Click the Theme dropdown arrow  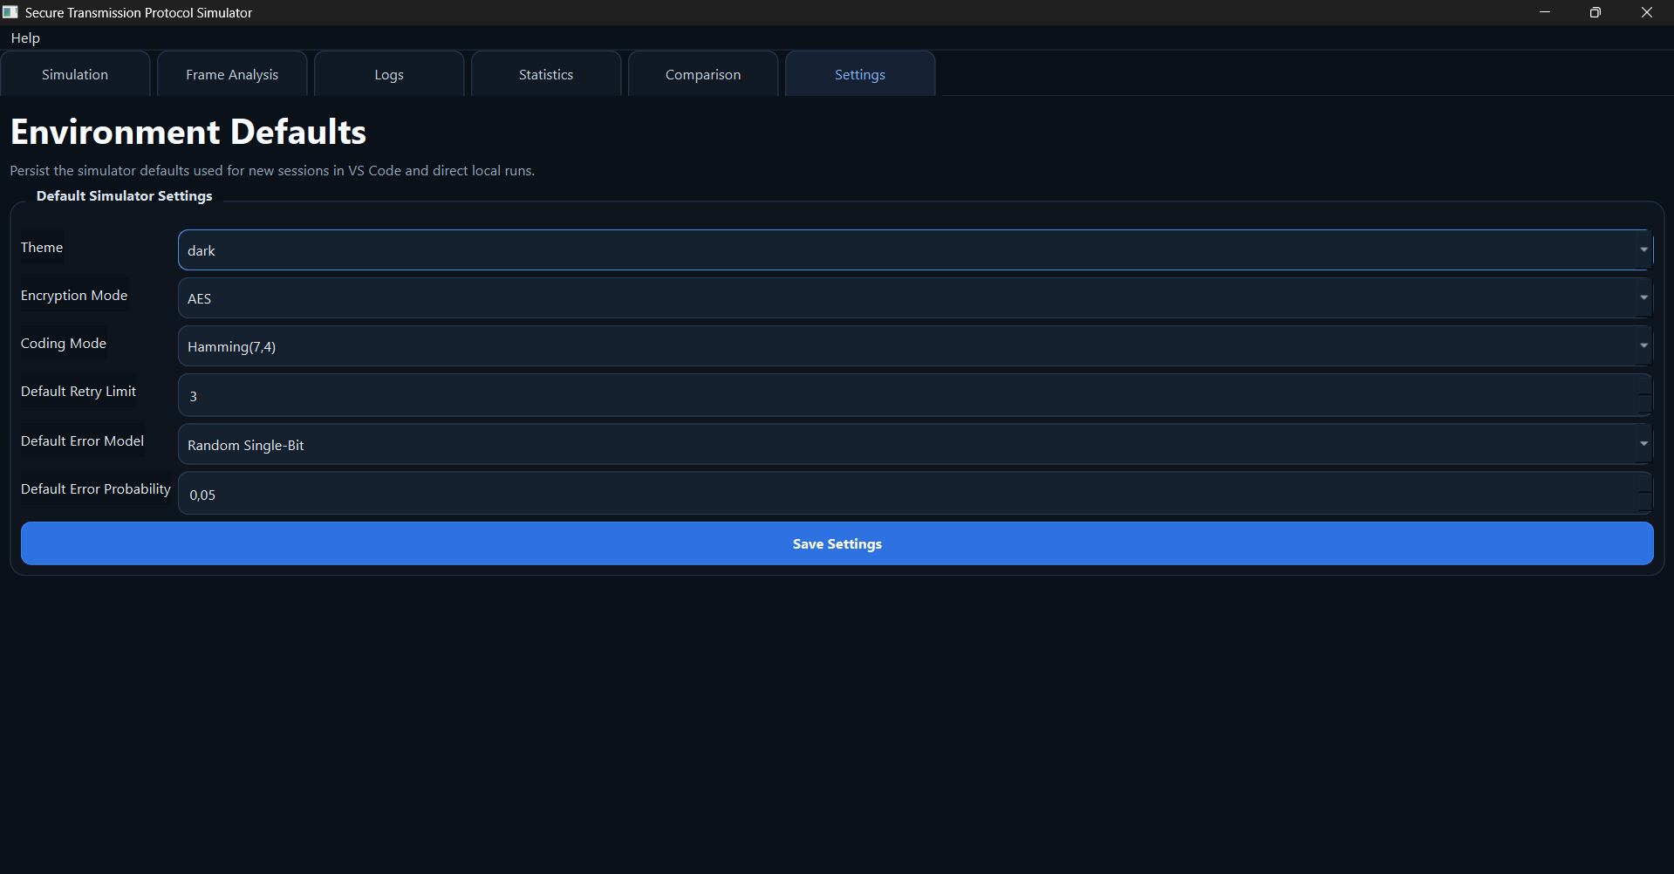click(1643, 250)
